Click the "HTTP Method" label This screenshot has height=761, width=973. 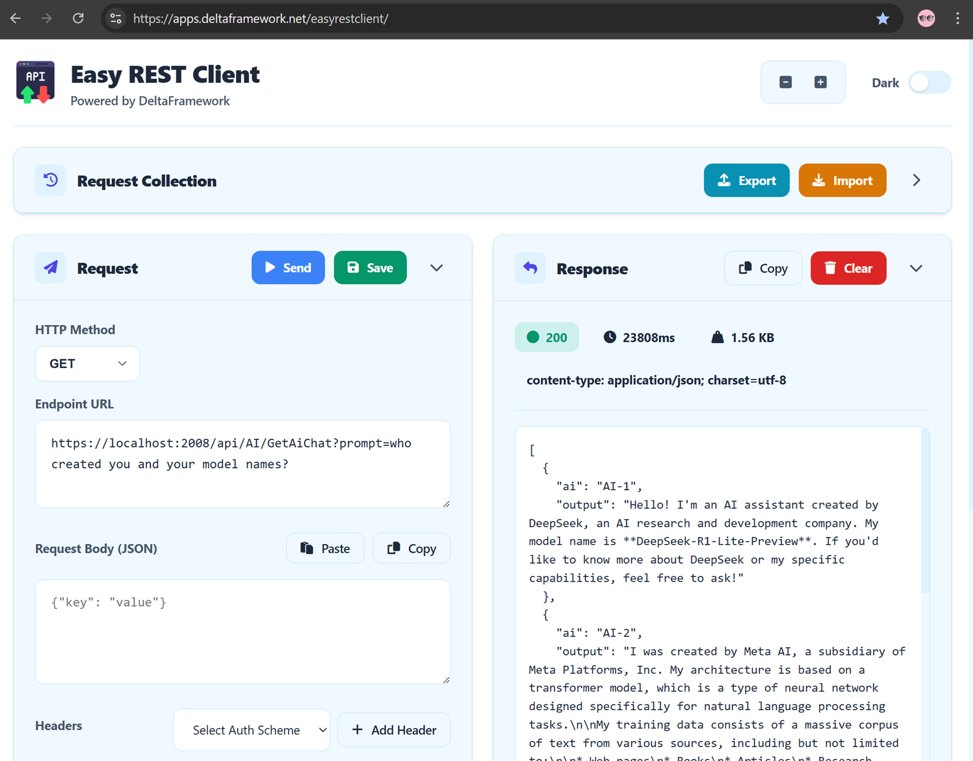pyautogui.click(x=75, y=330)
